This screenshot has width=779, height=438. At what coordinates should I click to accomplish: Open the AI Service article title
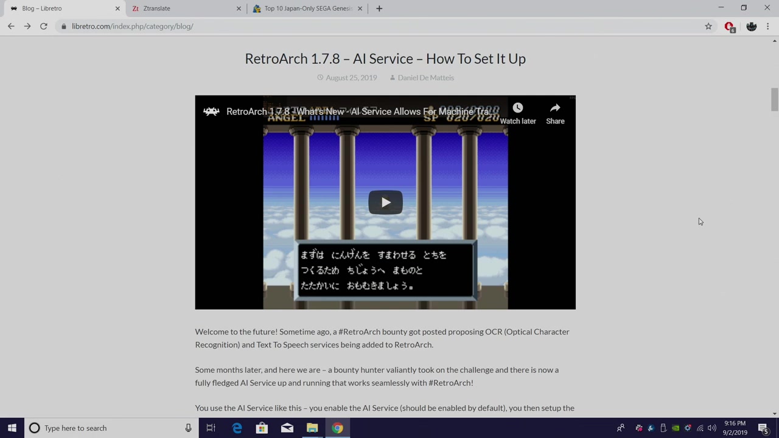pyautogui.click(x=385, y=58)
